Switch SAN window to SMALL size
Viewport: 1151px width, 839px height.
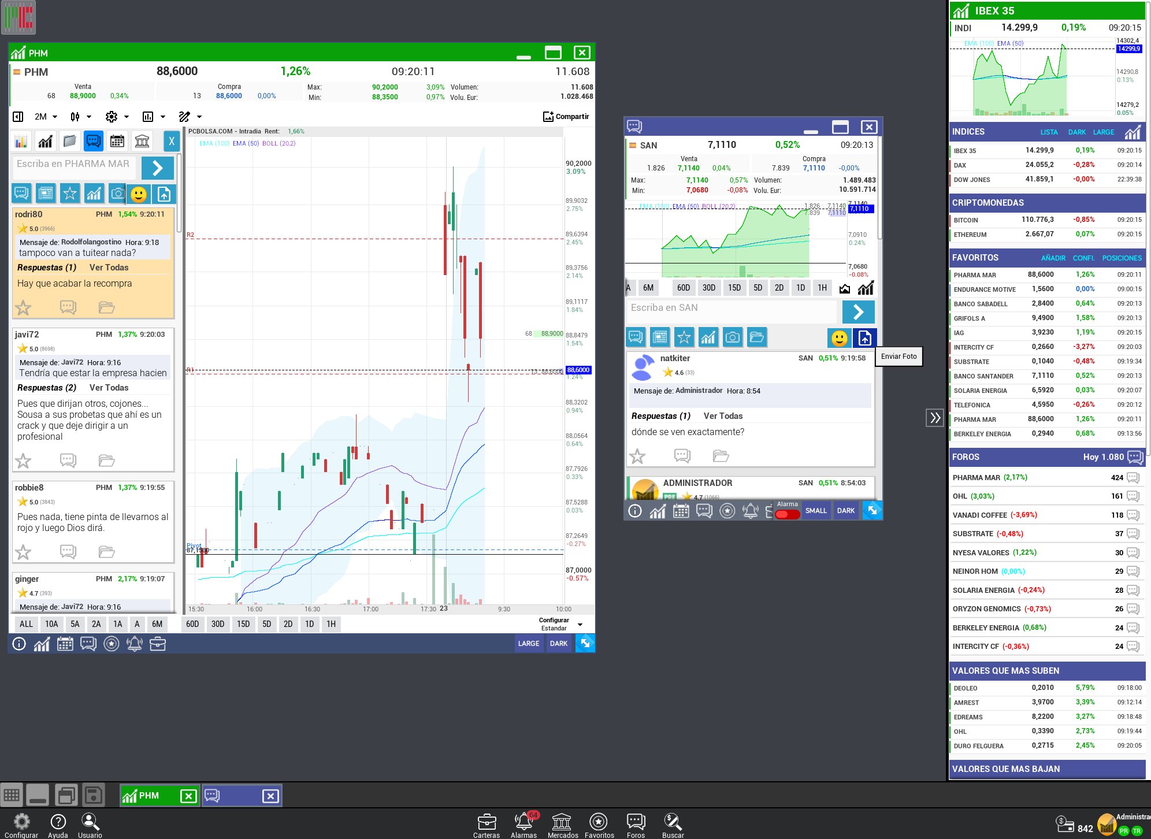816,511
